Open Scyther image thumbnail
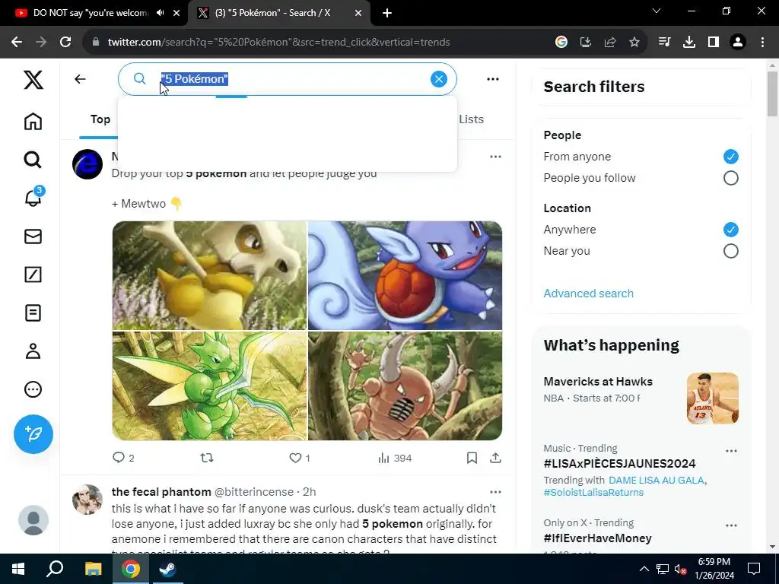 tap(209, 386)
